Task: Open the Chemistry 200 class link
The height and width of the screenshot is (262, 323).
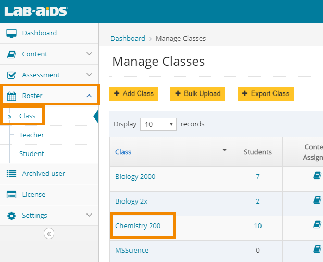Action: coord(138,226)
